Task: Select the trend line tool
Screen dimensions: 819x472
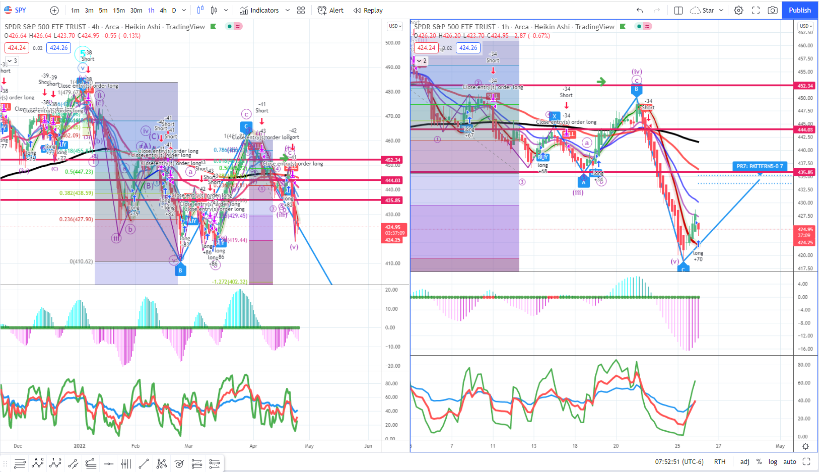Action: (x=144, y=463)
